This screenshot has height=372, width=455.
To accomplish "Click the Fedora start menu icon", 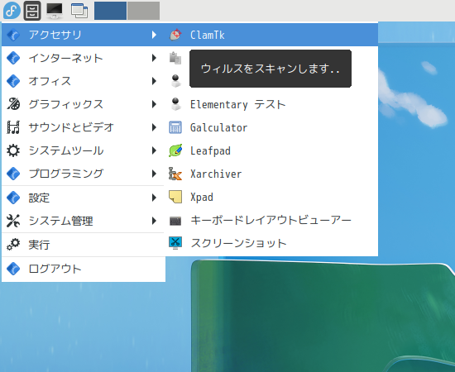I will click(12, 11).
